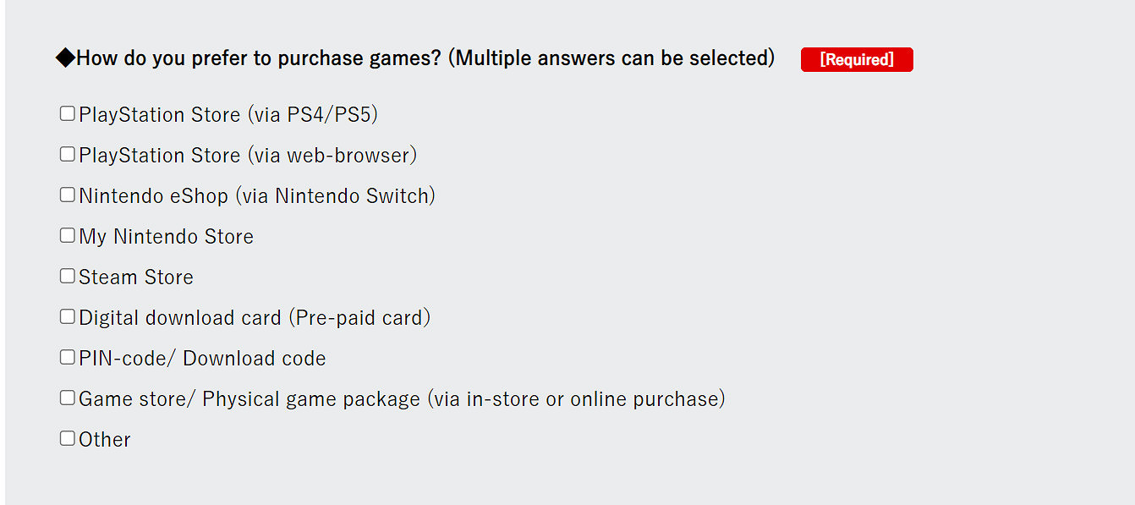
Task: Tick the PlayStation Store via web-browser checkbox
Action: (68, 155)
